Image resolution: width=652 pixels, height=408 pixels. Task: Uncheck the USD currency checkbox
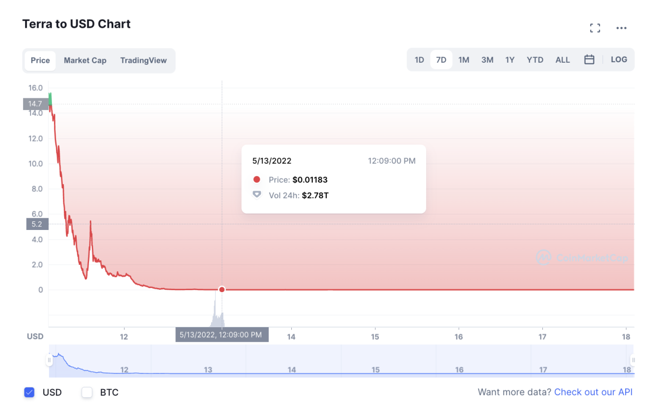[x=29, y=393]
